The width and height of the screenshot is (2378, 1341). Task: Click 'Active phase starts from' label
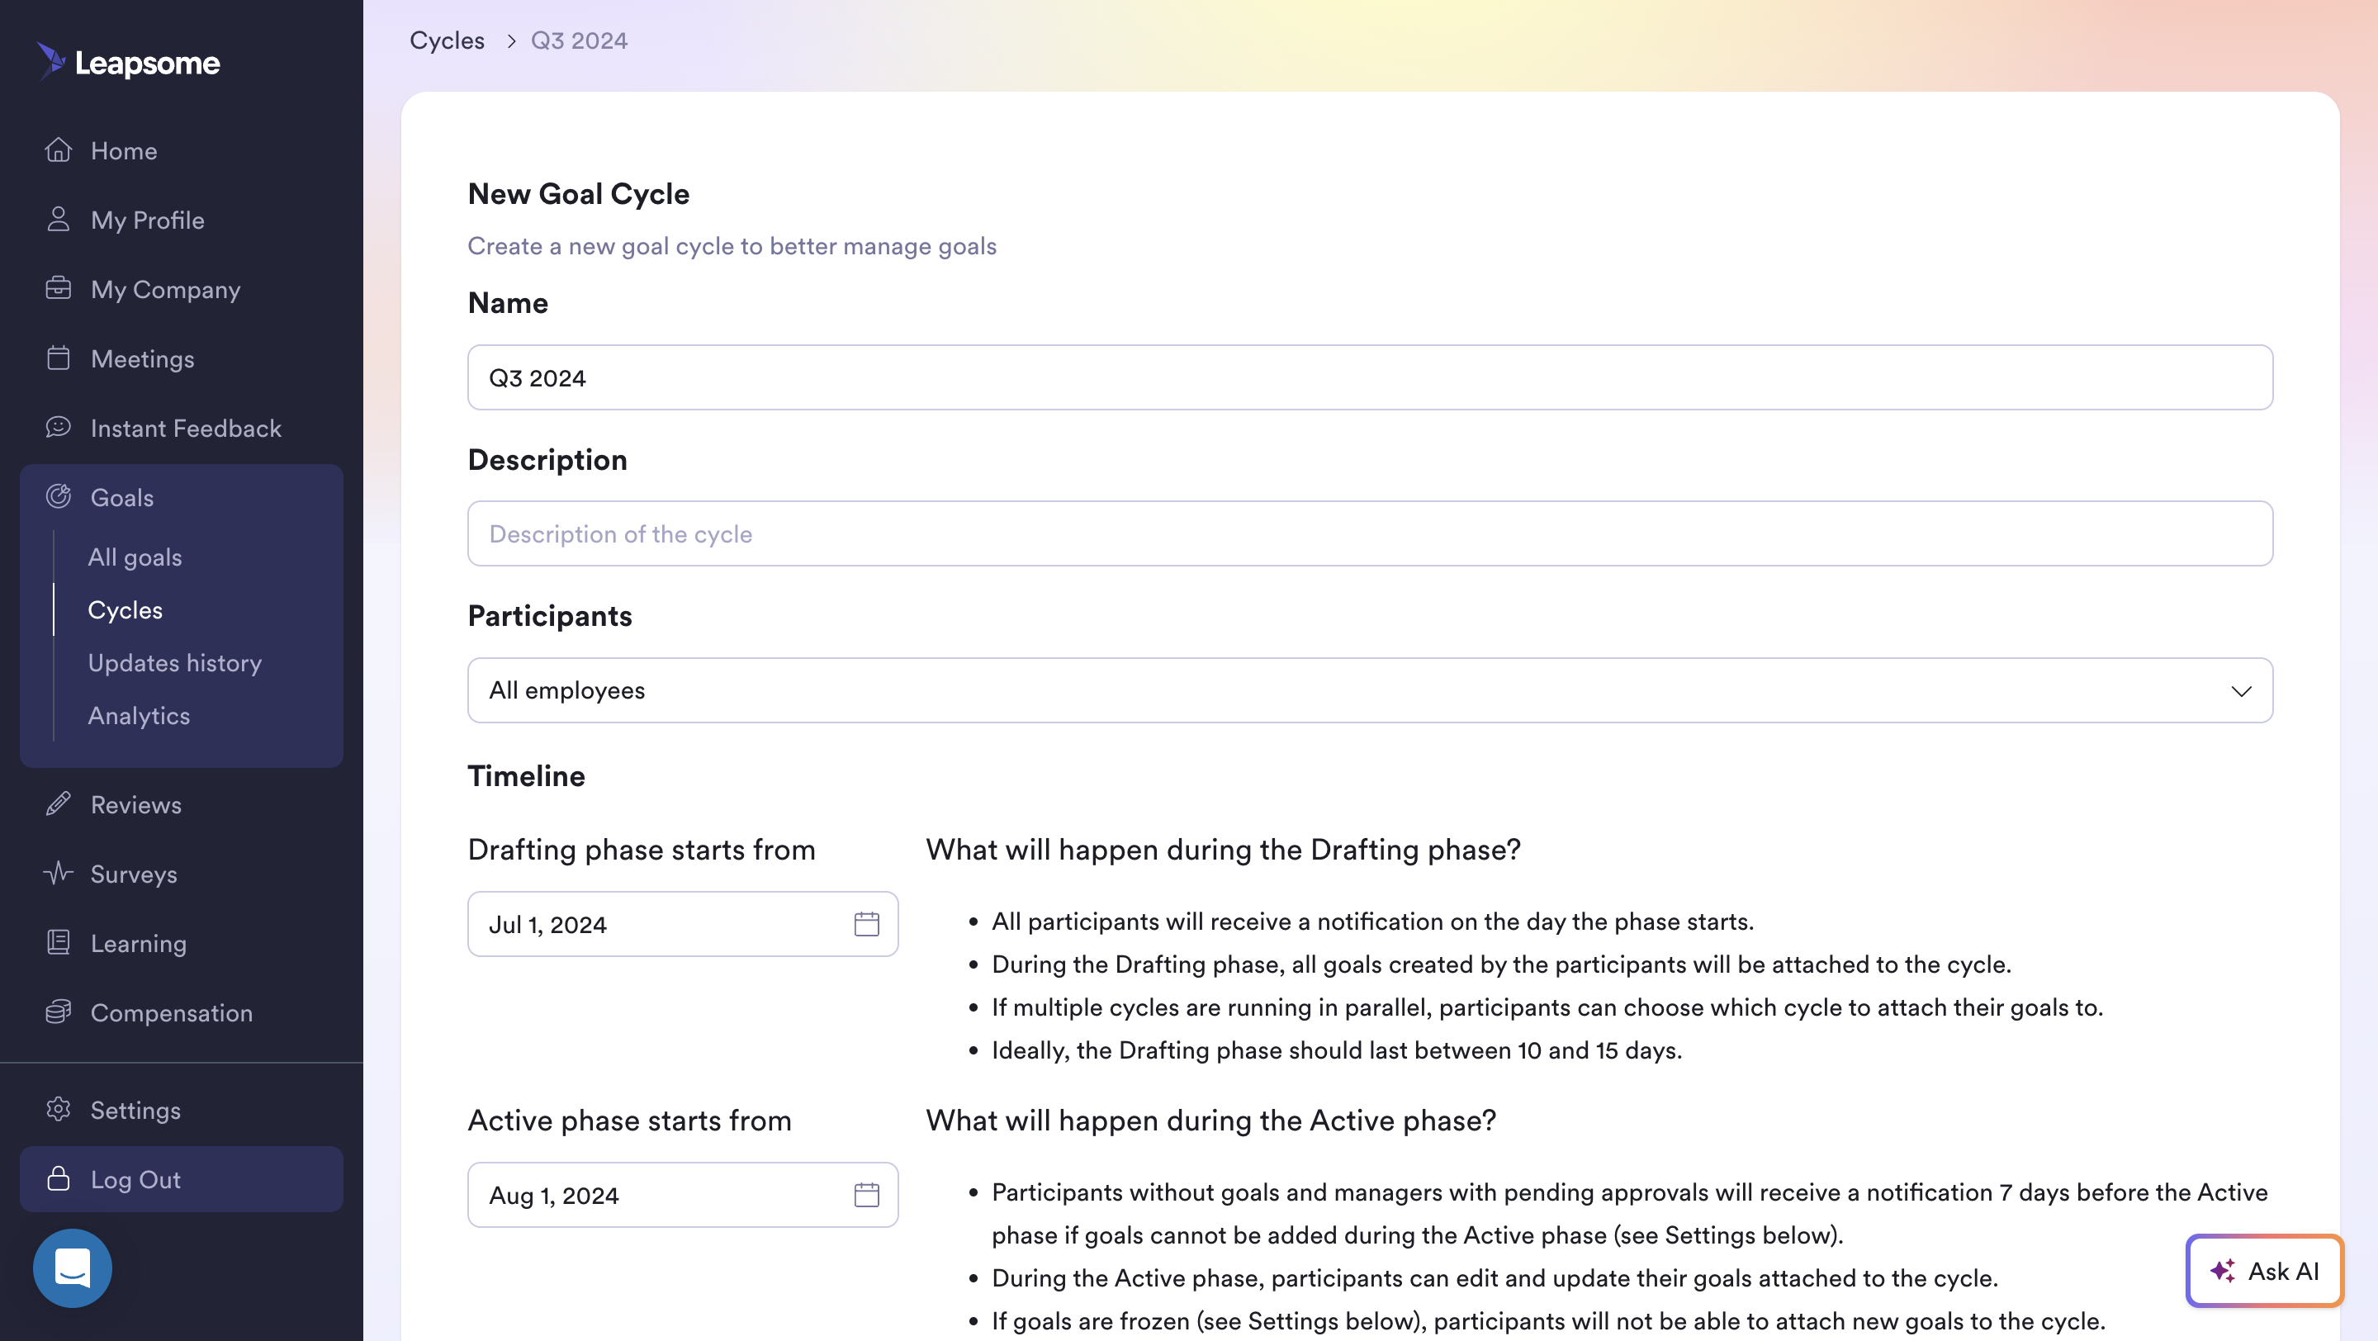[x=629, y=1120]
